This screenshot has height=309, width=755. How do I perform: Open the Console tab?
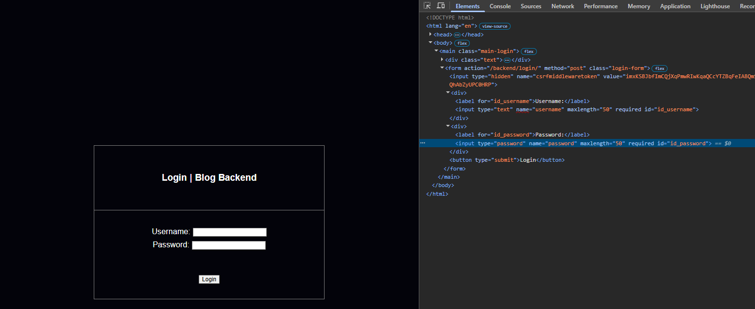(x=500, y=6)
